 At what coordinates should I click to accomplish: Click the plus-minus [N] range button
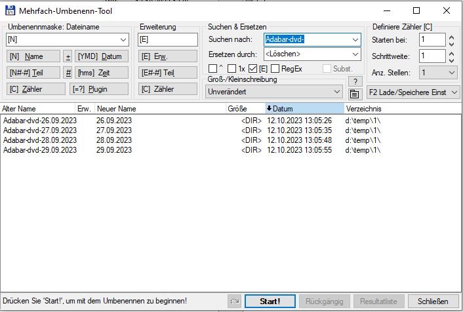(68, 56)
